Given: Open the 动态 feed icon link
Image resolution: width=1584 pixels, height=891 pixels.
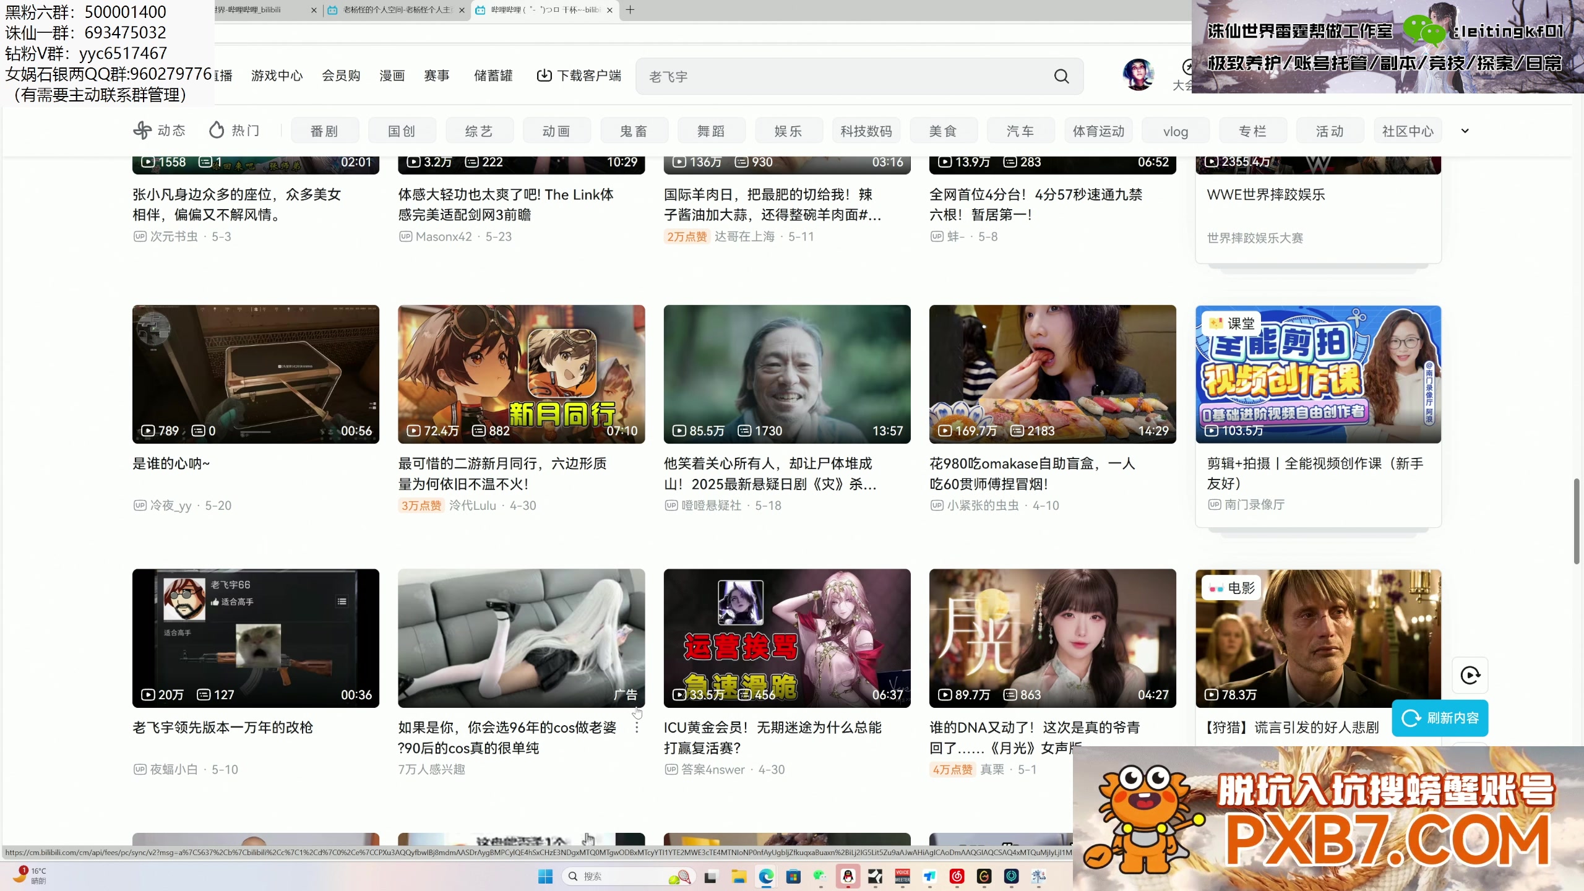Looking at the screenshot, I should click(142, 131).
